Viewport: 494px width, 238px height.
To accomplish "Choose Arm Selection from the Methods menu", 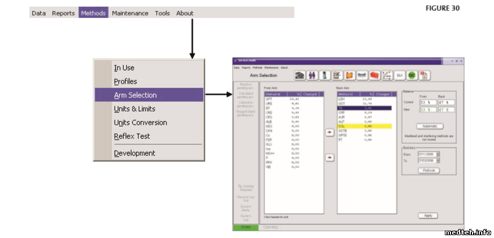I will tap(136, 95).
